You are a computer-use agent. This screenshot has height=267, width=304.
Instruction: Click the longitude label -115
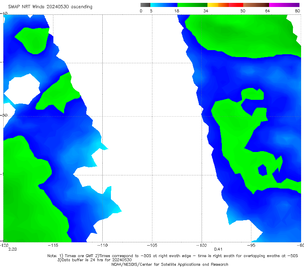coord(53,245)
